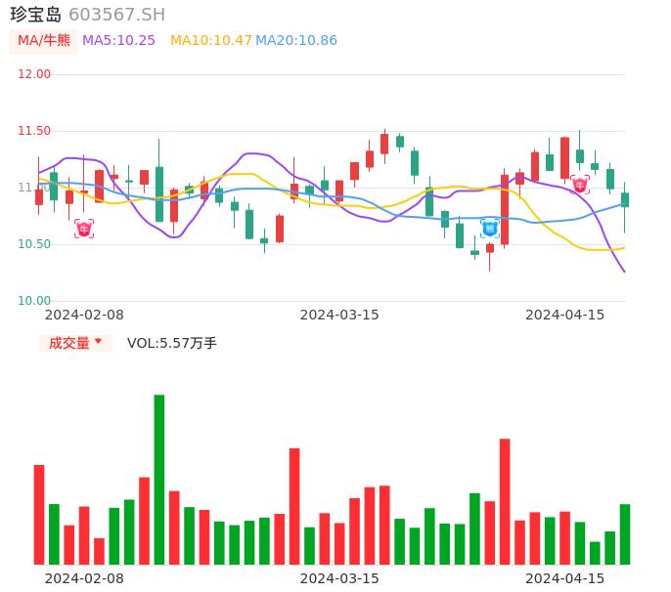Click the tallest green volume bar
Image resolution: width=671 pixels, height=592 pixels.
click(159, 479)
